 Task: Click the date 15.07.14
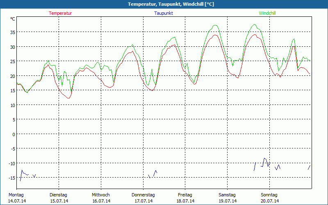pyautogui.click(x=59, y=201)
